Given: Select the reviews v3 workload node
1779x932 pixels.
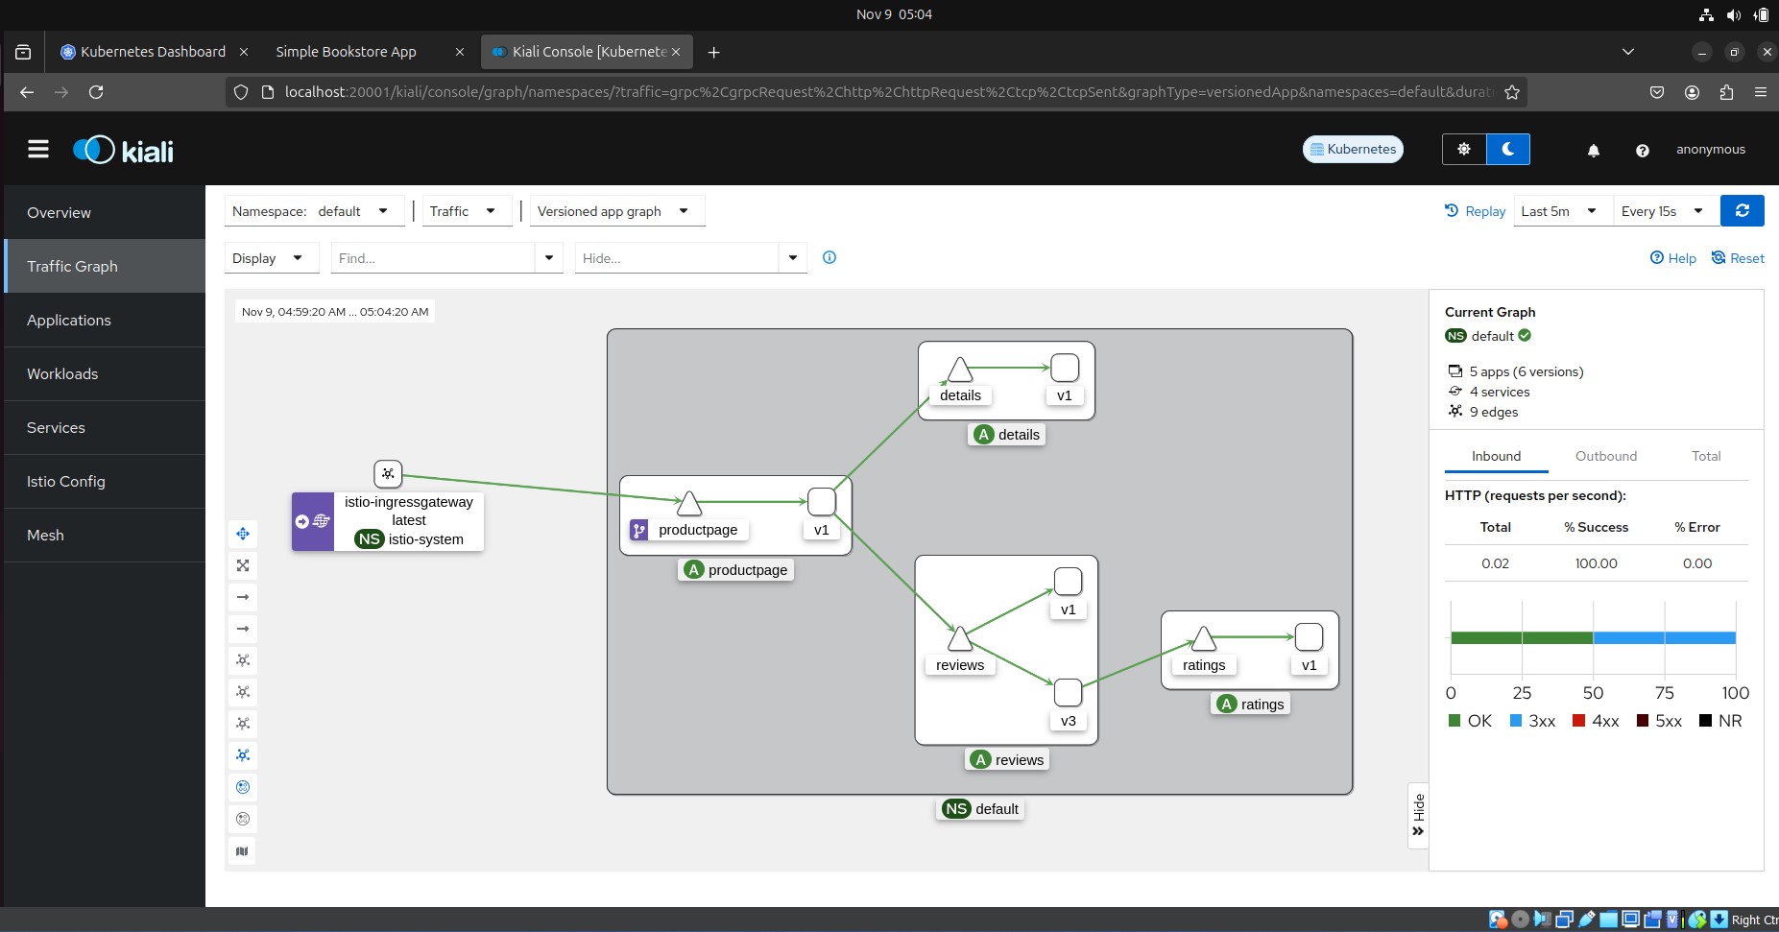Looking at the screenshot, I should (x=1069, y=692).
